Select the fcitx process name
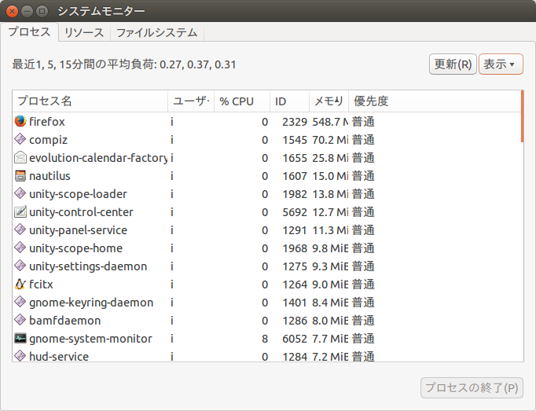Viewport: 536px width, 411px height. point(41,284)
